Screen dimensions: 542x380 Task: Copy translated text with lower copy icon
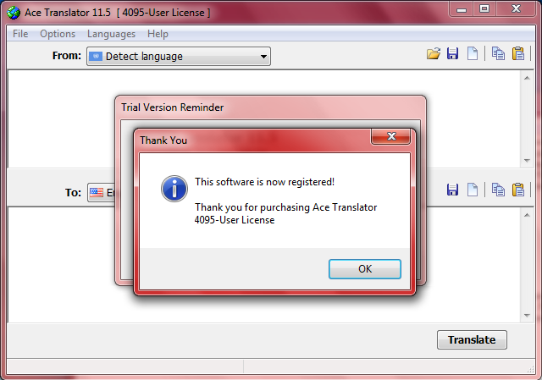coord(498,190)
